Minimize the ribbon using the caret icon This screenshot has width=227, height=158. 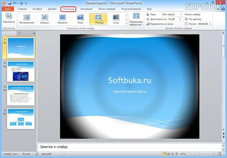click(218, 9)
